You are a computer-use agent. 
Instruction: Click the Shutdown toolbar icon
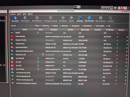click(63, 18)
